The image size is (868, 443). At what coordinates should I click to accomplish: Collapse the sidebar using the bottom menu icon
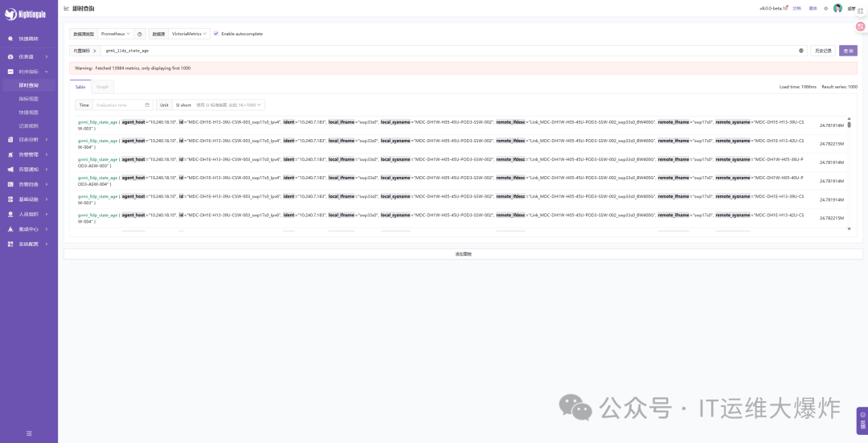tap(29, 433)
